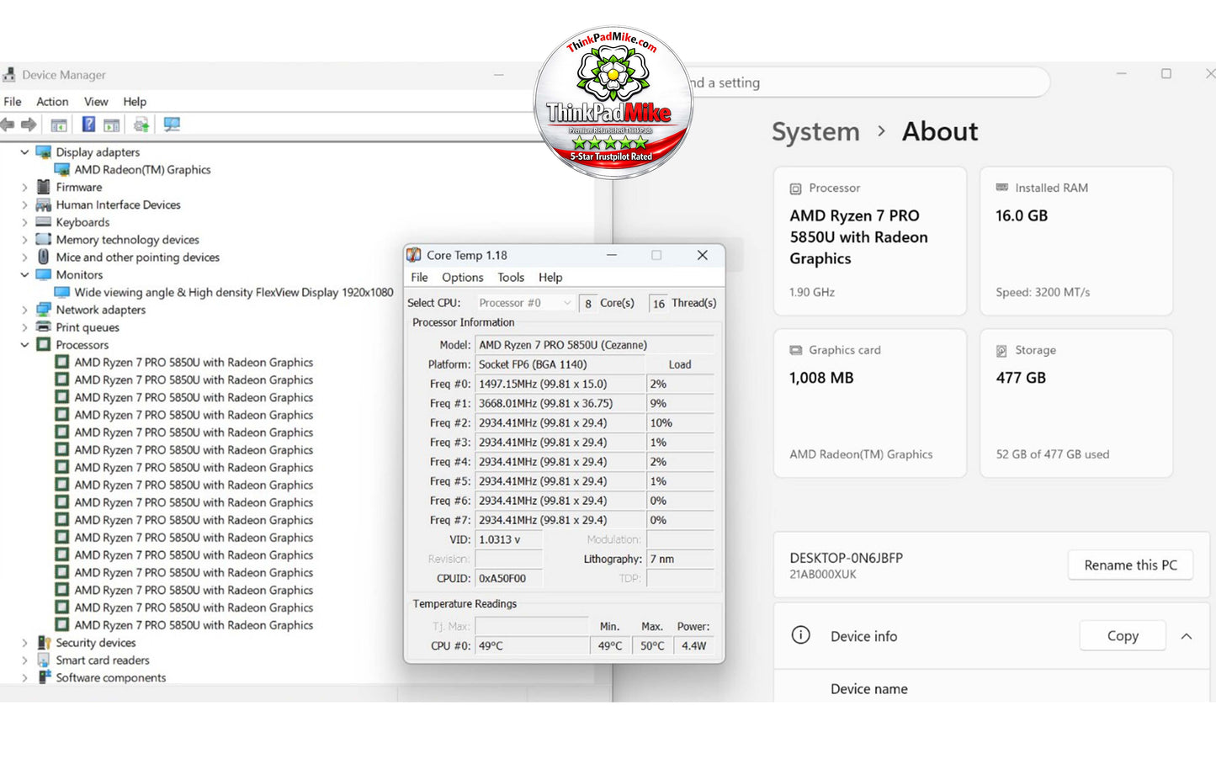The image size is (1216, 764).
Task: Select the FlexView Display 1920x1080 monitor icon
Action: pyautogui.click(x=62, y=293)
